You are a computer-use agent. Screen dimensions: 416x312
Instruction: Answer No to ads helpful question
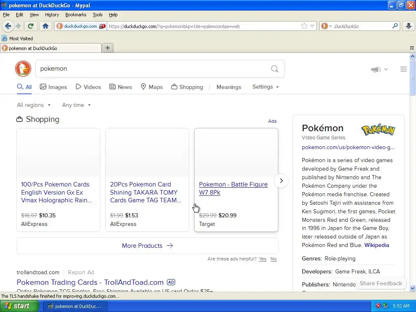(273, 259)
